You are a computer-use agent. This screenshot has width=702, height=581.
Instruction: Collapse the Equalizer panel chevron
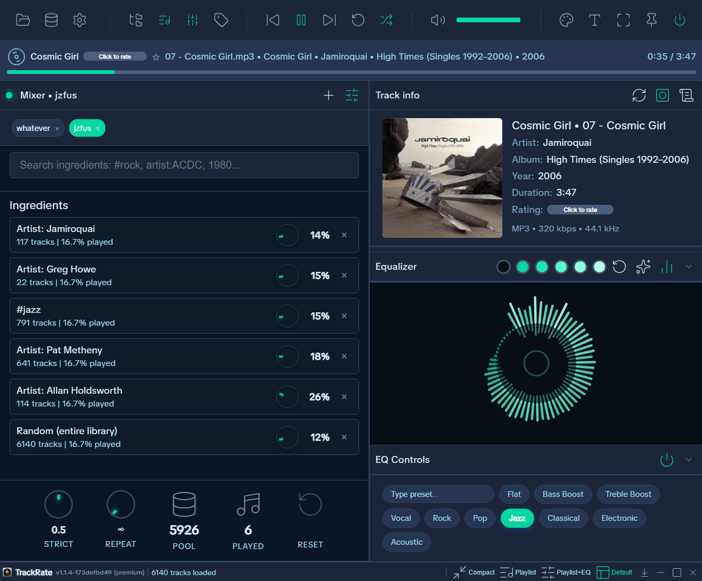(689, 267)
